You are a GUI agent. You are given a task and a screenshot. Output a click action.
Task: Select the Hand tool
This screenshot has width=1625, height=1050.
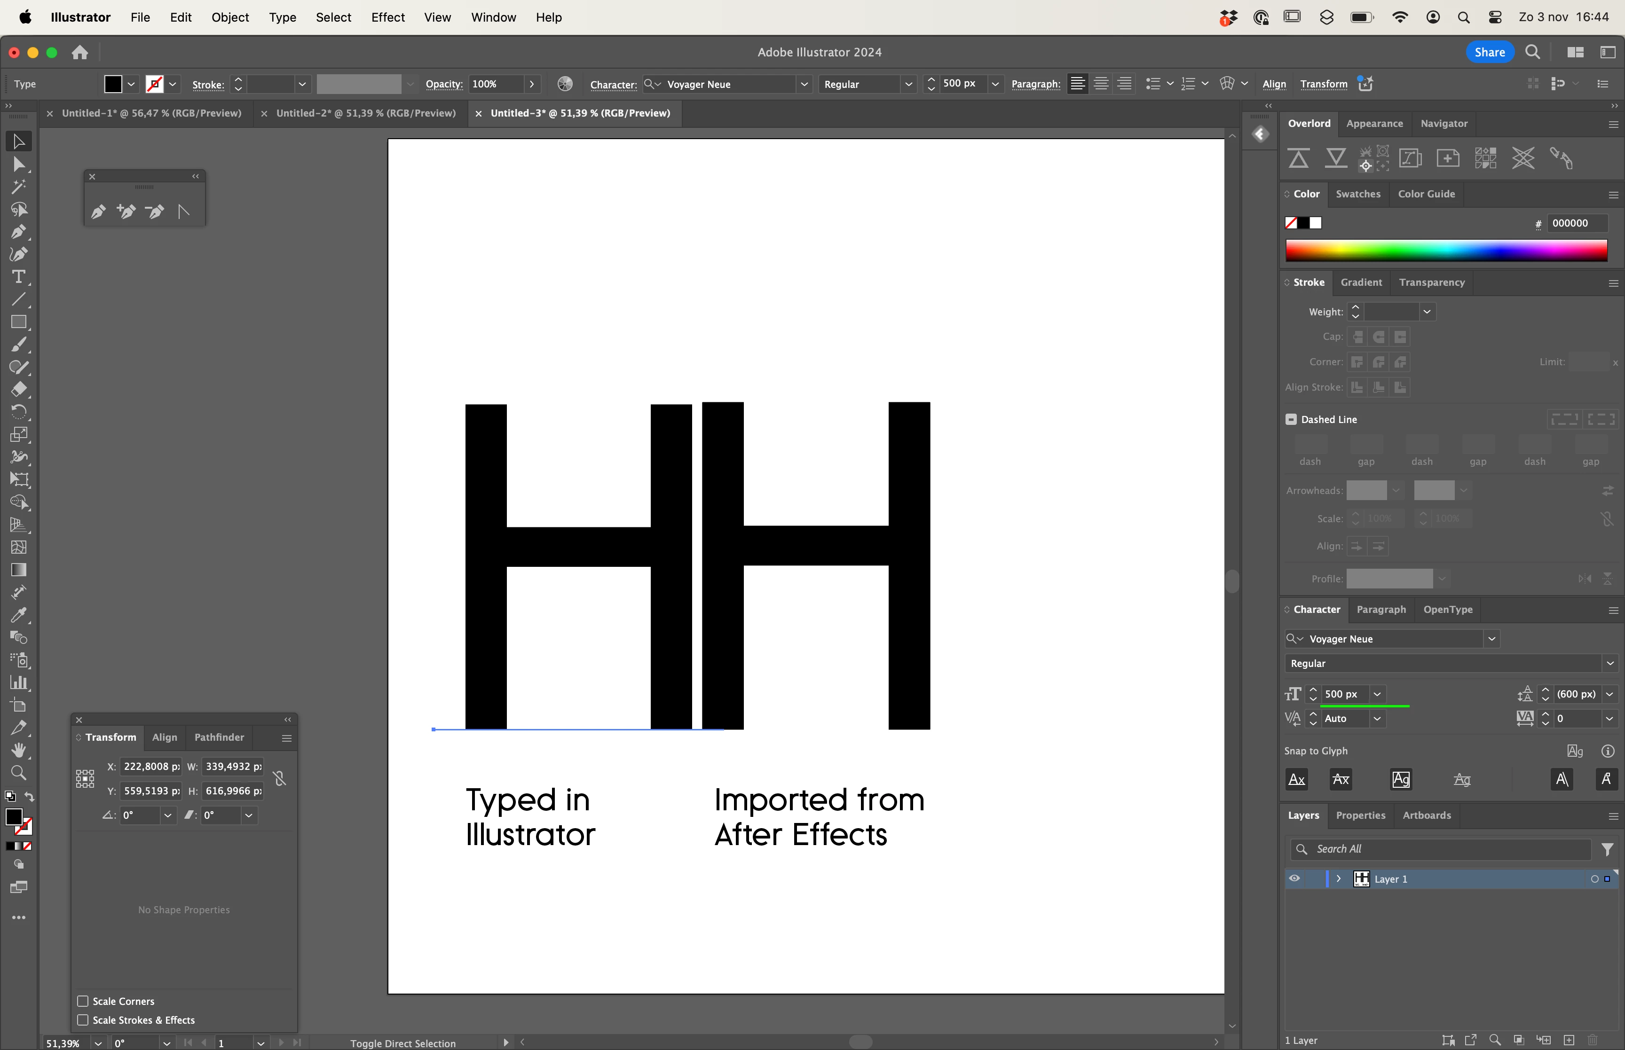pos(18,750)
